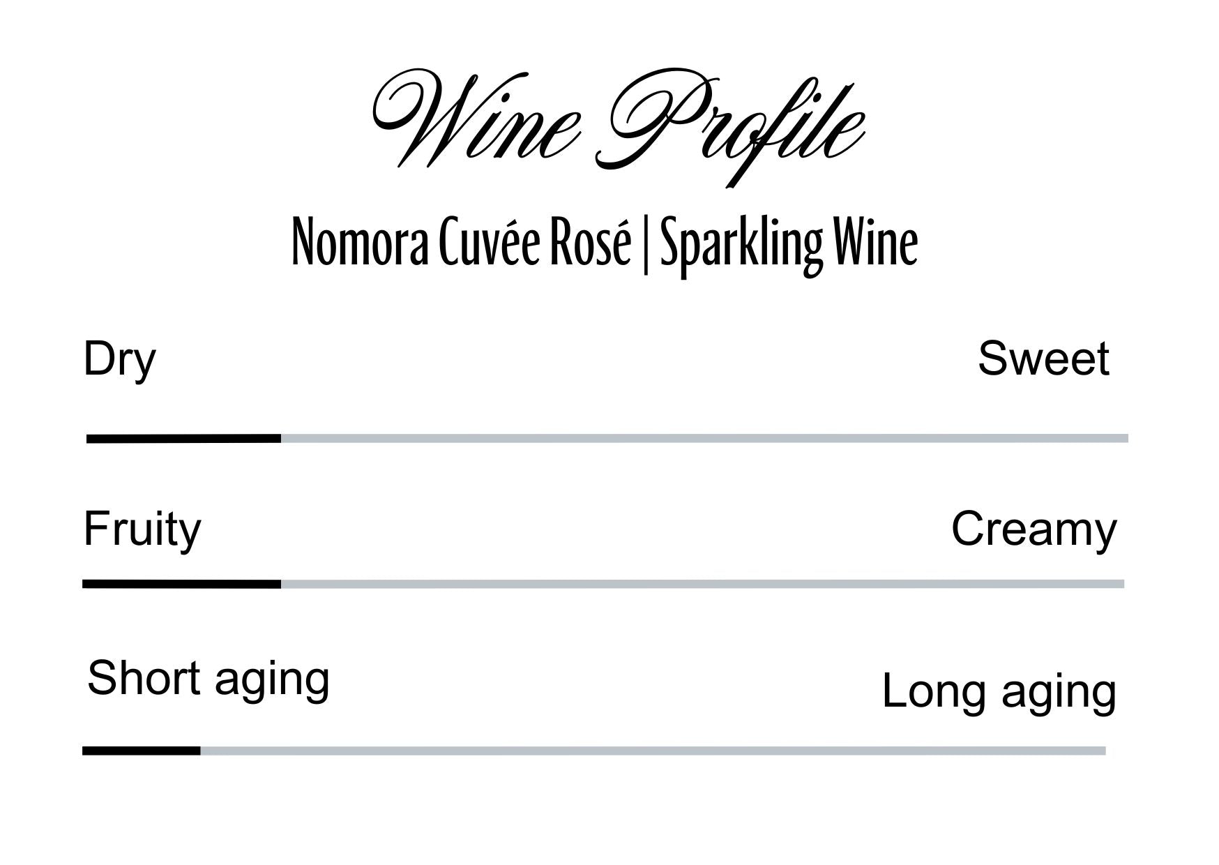Click gray track of the Dry–Sweet bar
Image resolution: width=1219 pixels, height=865 pixels.
704,439
